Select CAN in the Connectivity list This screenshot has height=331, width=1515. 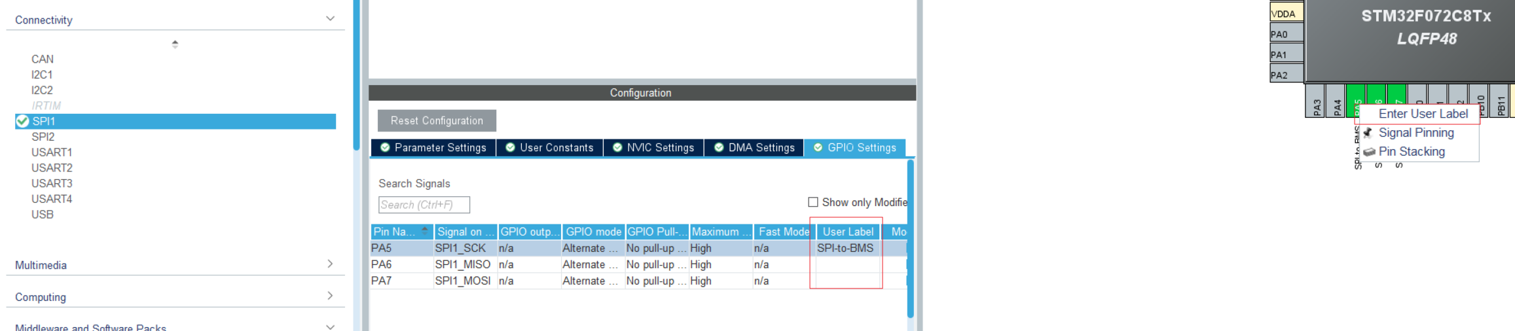43,59
